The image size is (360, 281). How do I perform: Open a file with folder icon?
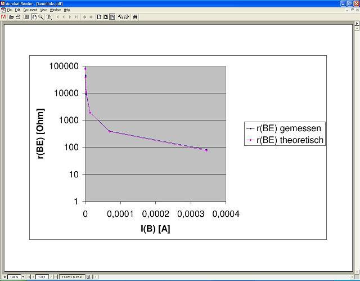(x=11, y=17)
